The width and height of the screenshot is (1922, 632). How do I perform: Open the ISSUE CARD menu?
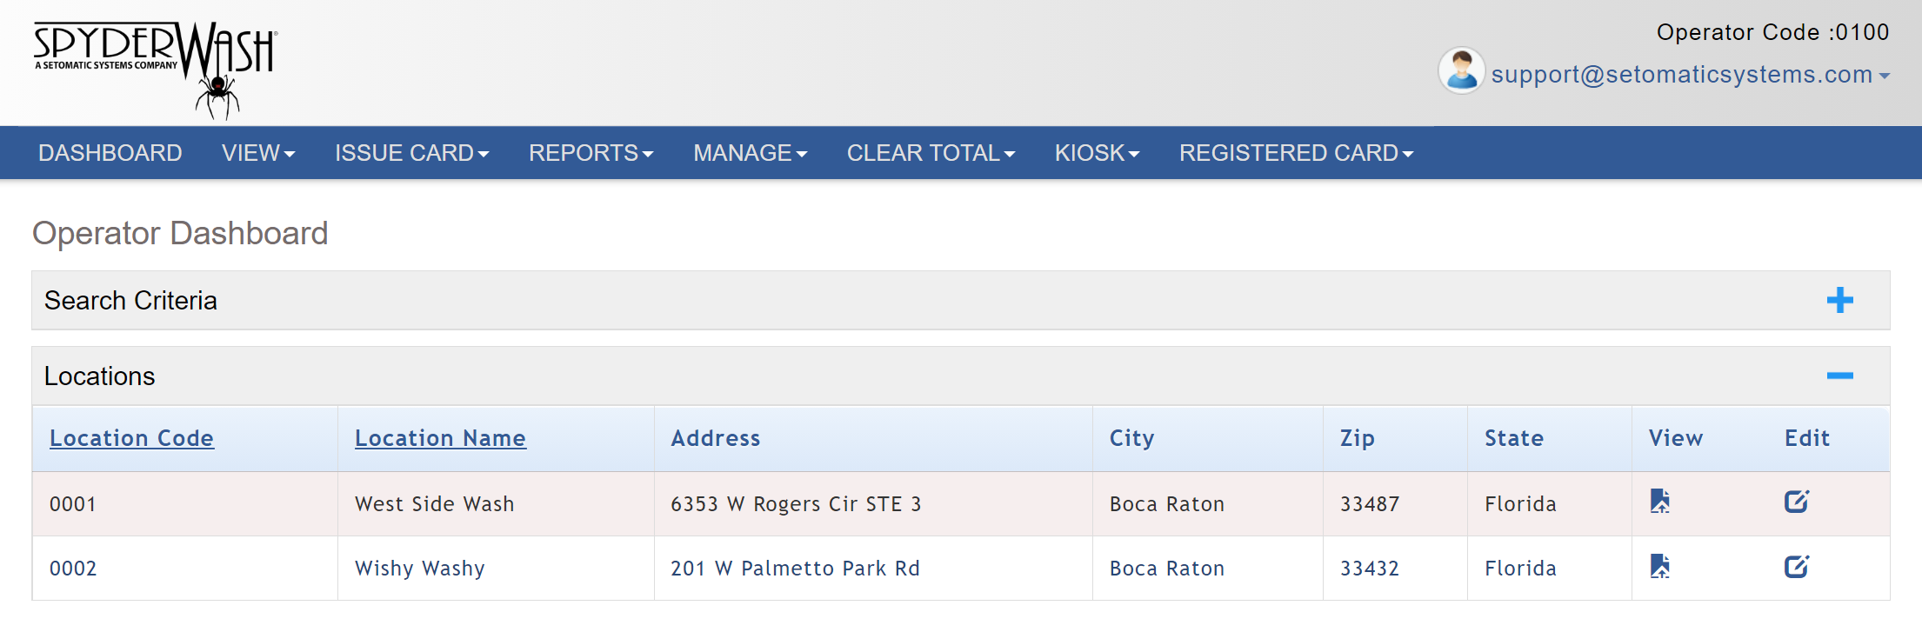(411, 153)
